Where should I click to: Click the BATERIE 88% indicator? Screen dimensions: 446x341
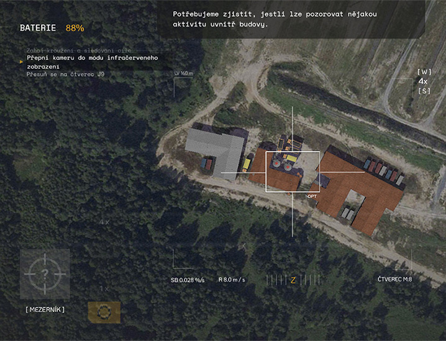click(52, 28)
